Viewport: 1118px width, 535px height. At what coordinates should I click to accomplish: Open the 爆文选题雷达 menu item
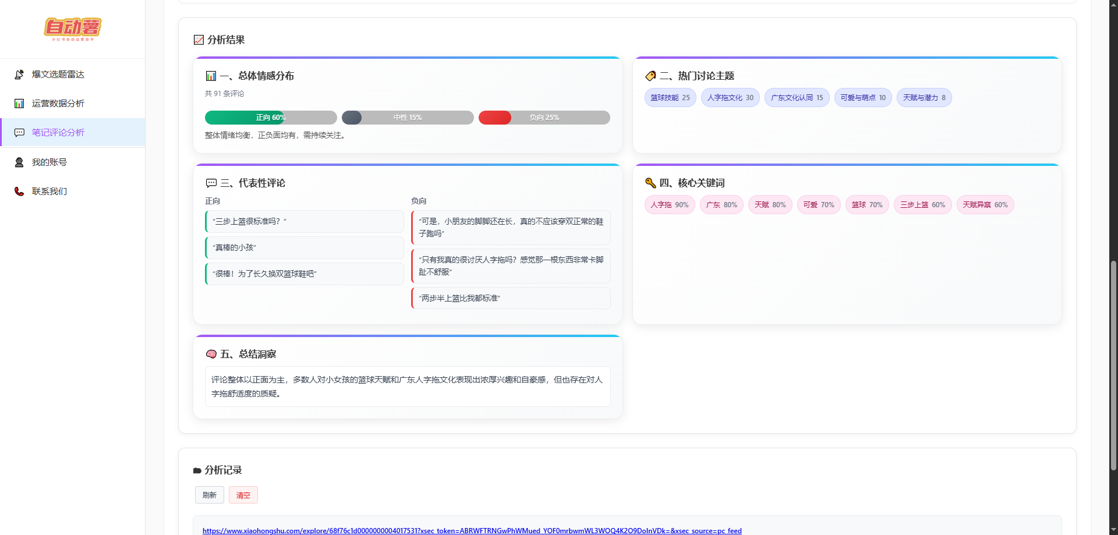(x=58, y=75)
